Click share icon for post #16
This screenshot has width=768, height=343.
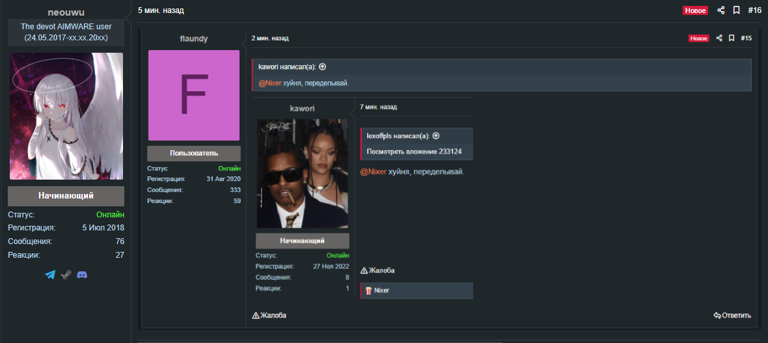pos(720,10)
